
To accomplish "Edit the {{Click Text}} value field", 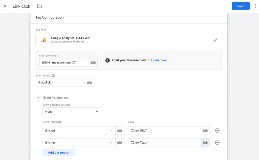I will (x=164, y=143).
